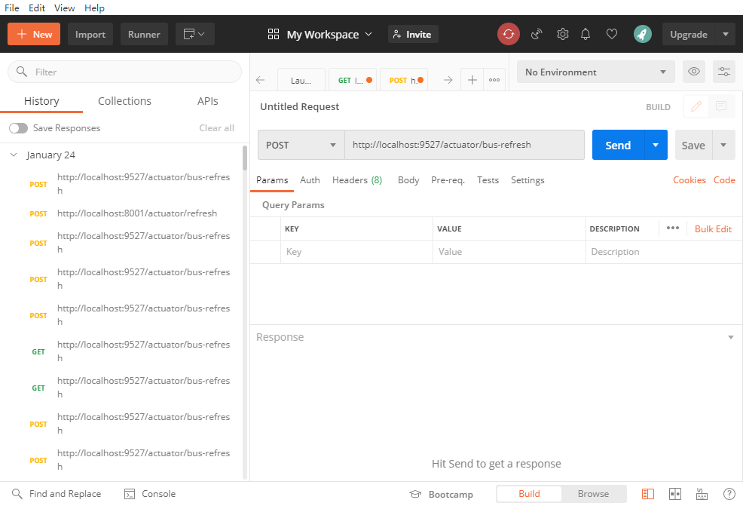Screen dimensions: 743x506
Task: Open the help question mark icon
Action: pos(729,494)
